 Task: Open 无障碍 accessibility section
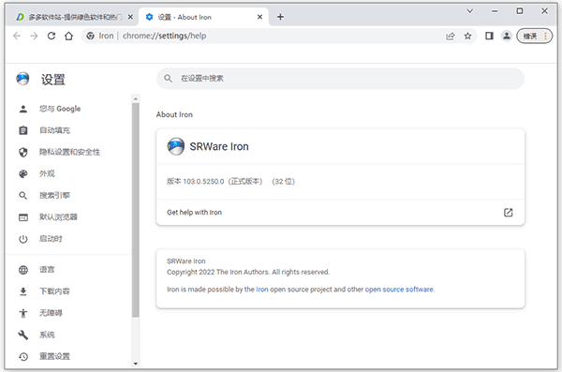point(68,313)
